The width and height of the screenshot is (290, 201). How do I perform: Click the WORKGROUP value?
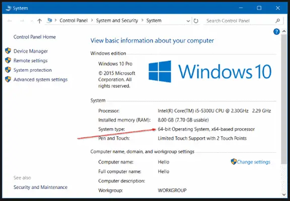[172, 190]
